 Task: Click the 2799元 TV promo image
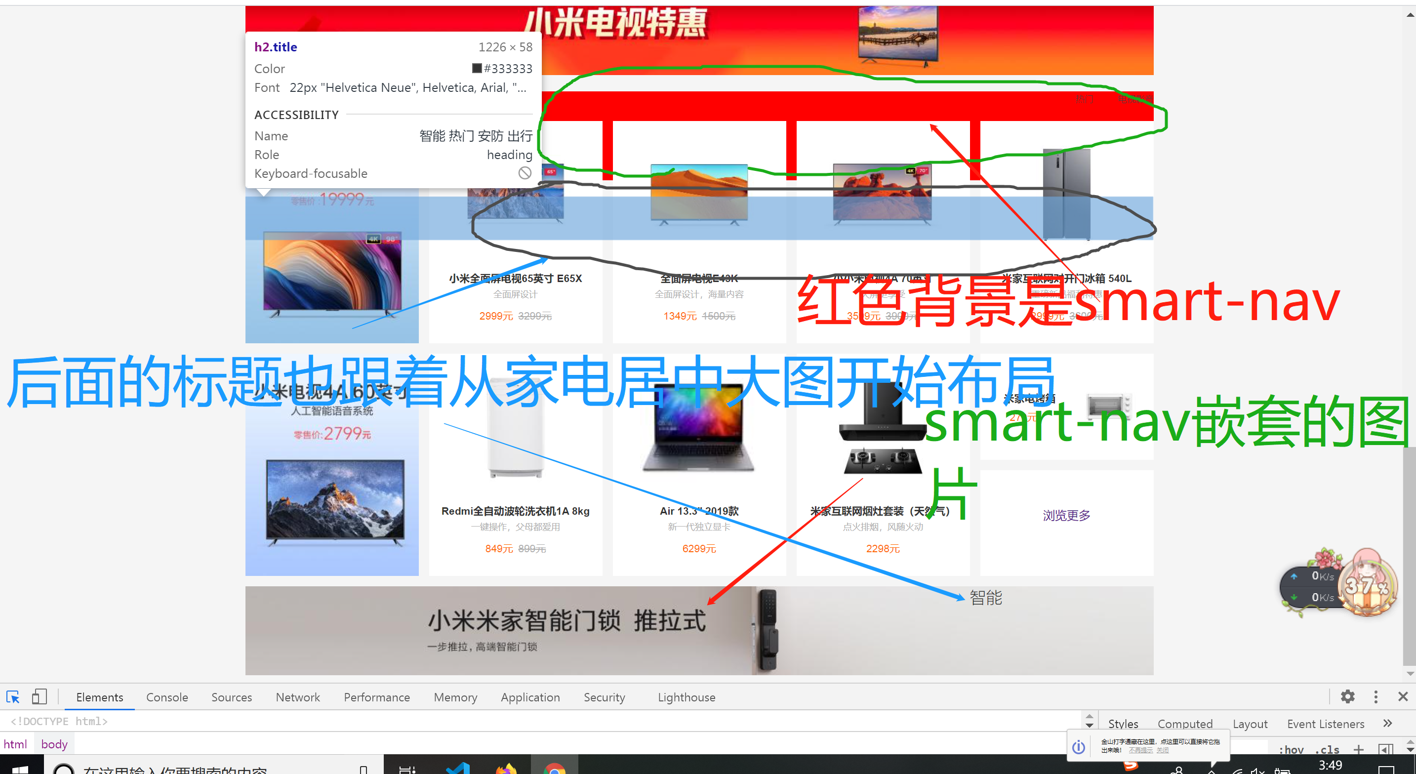(x=332, y=465)
